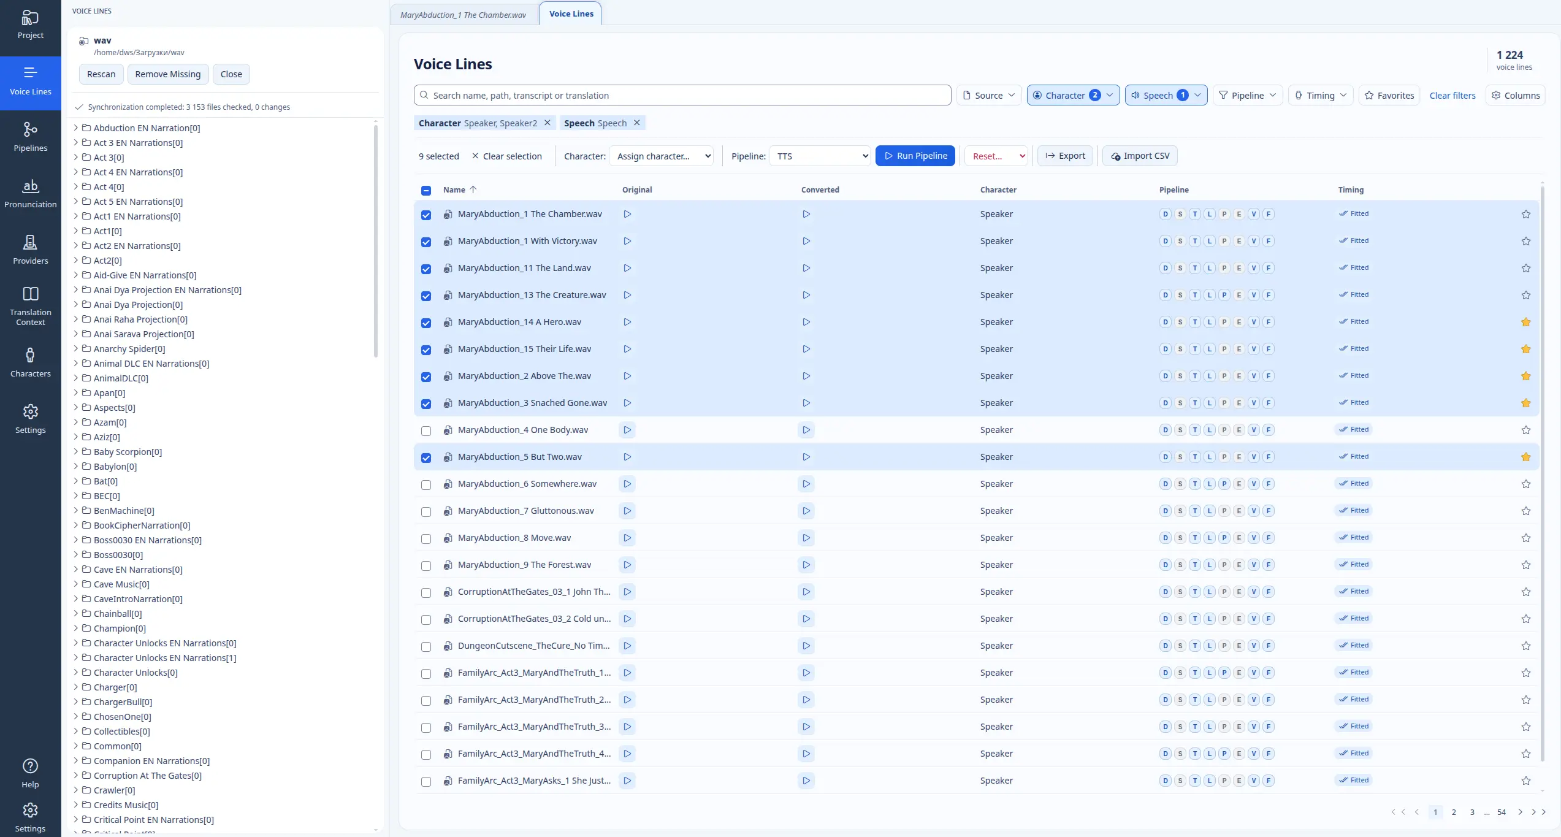
Task: Click the Clear filters link
Action: click(1452, 95)
